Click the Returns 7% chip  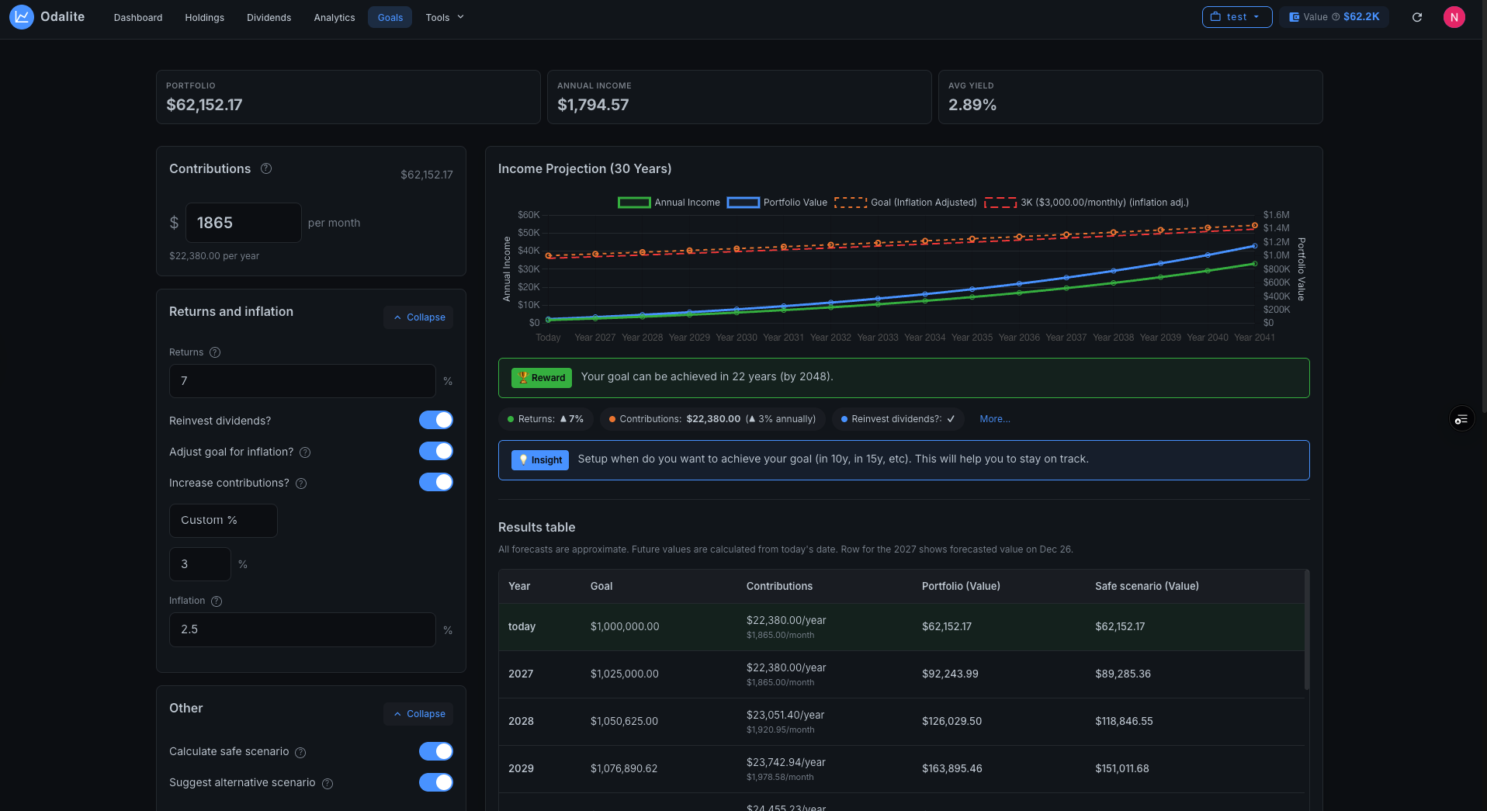point(546,419)
